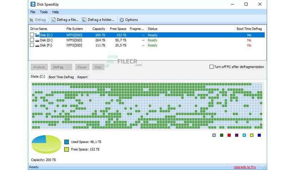
Task: Click the Disk SpeedUp app icon in title bar
Action: [33, 4]
